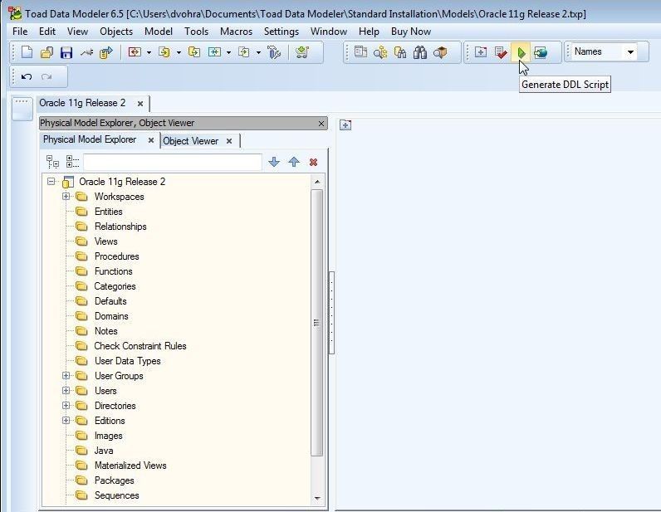Open the Names dropdown
Image resolution: width=661 pixels, height=512 pixels.
(630, 52)
